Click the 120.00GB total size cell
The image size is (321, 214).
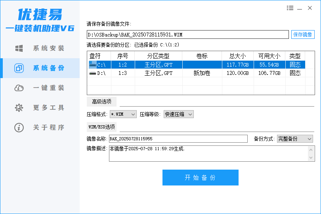tap(237, 73)
